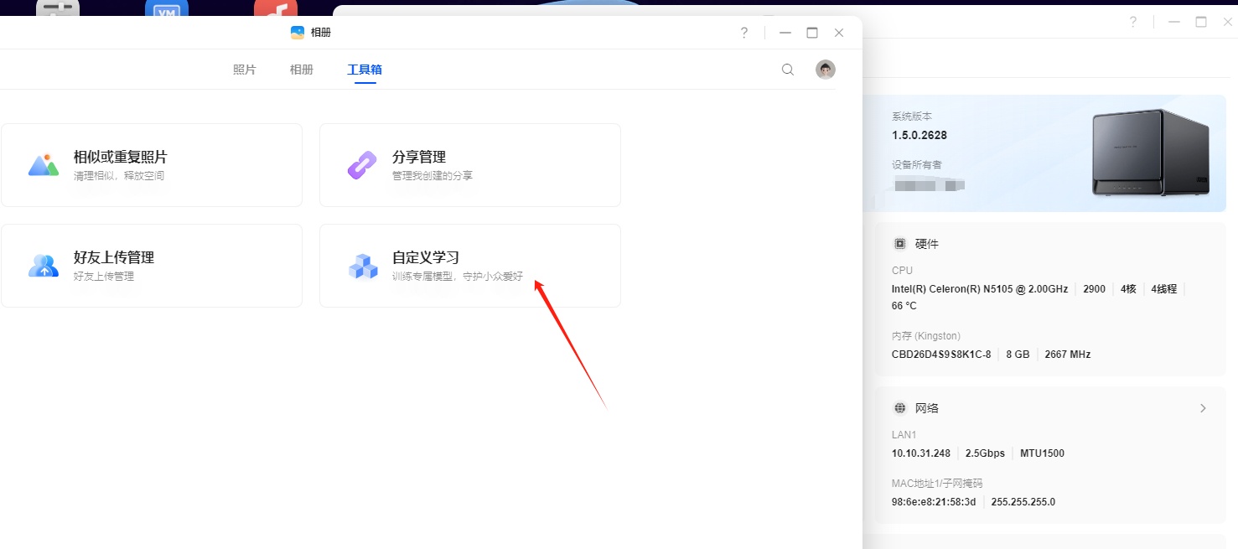Open the user avatar profile menu
This screenshot has height=549, width=1238.
[826, 70]
